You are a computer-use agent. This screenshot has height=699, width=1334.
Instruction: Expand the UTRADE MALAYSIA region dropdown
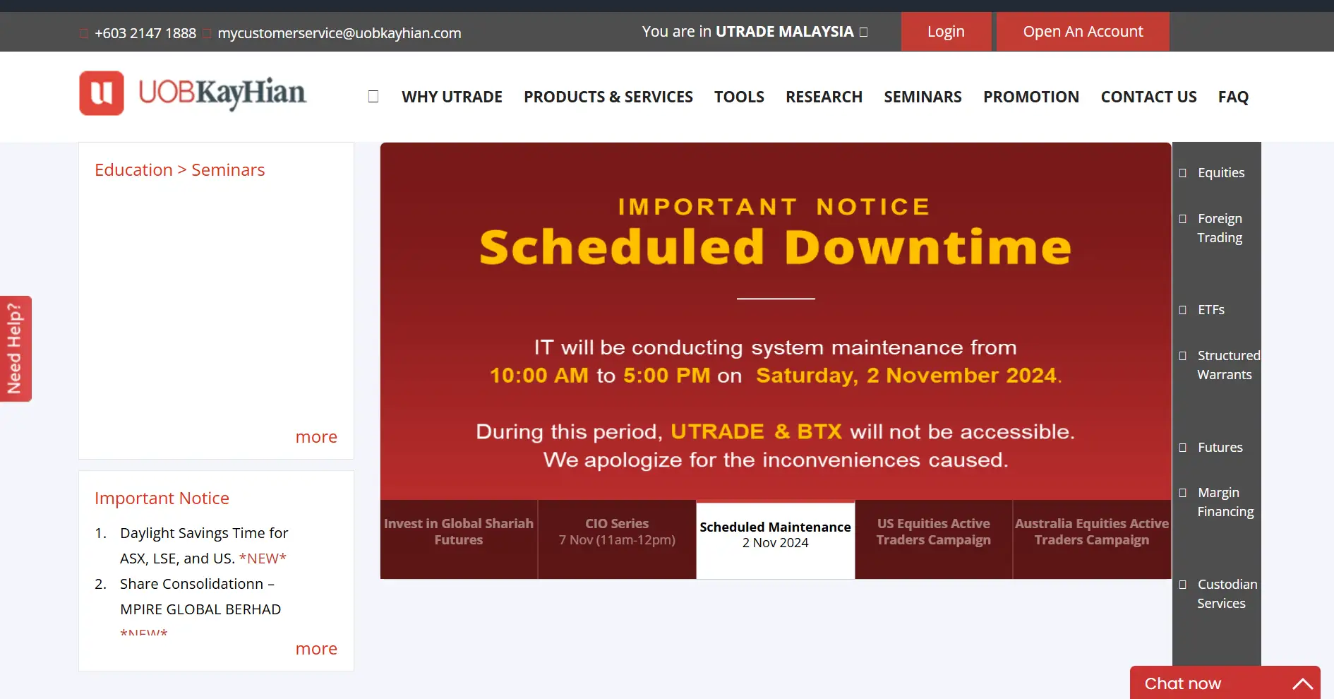(x=863, y=31)
